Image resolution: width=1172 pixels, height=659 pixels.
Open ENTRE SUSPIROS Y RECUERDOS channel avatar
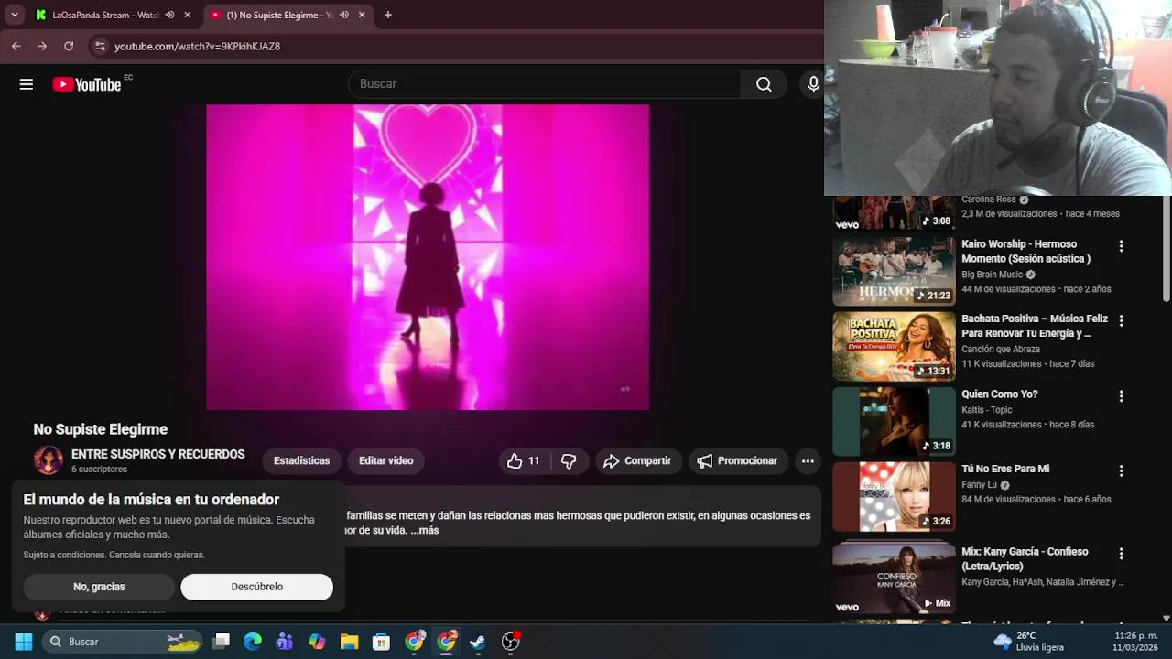pyautogui.click(x=49, y=460)
